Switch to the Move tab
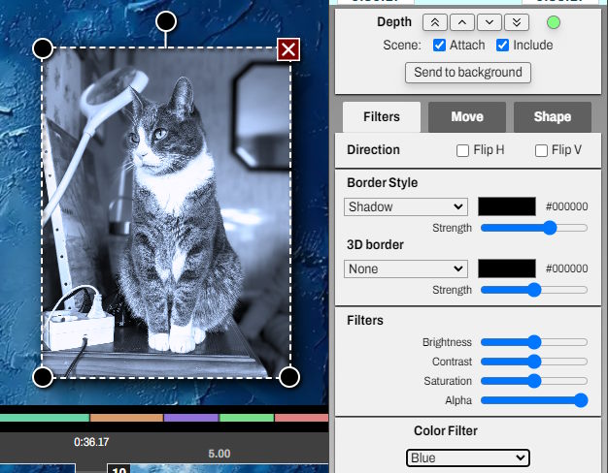This screenshot has width=608, height=473. pos(467,117)
